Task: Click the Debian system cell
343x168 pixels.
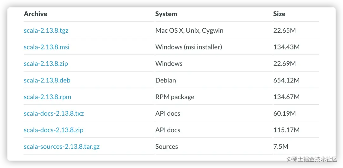Action: pyautogui.click(x=165, y=81)
